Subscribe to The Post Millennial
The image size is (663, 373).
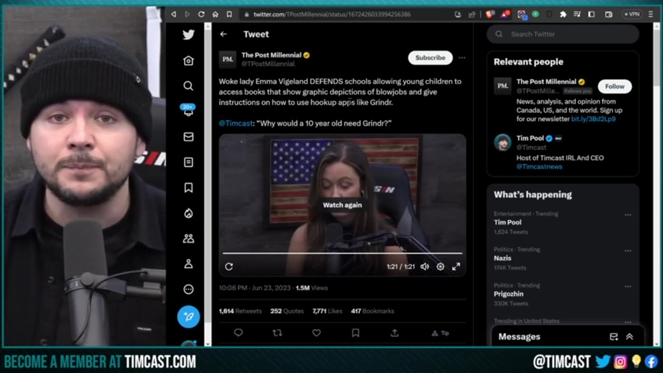(430, 58)
